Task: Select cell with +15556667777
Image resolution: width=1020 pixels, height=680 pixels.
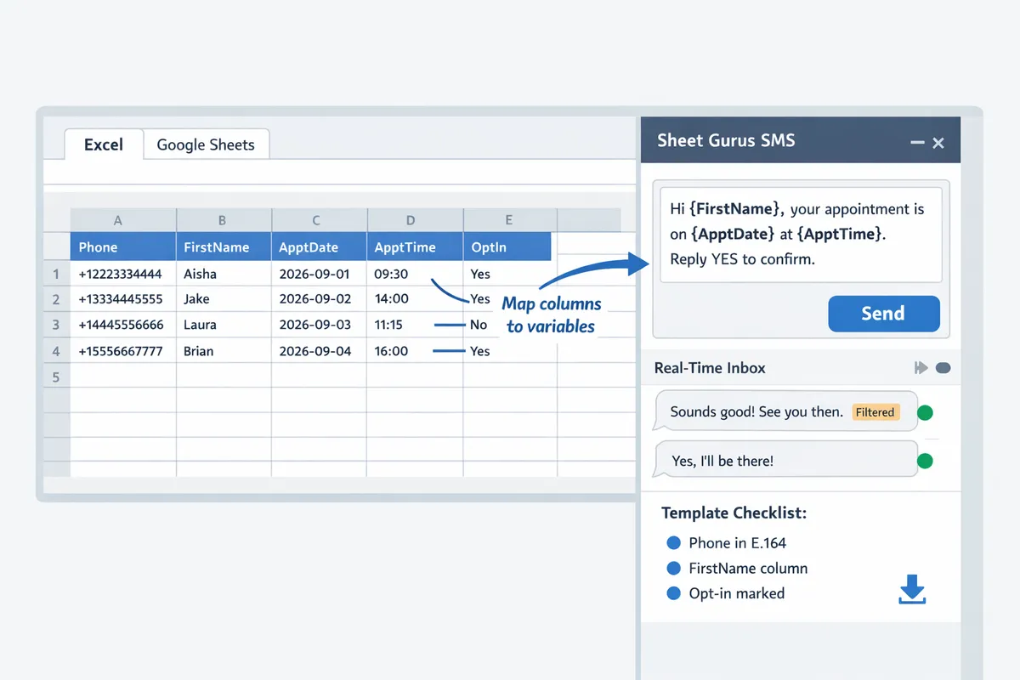Action: [x=123, y=350]
